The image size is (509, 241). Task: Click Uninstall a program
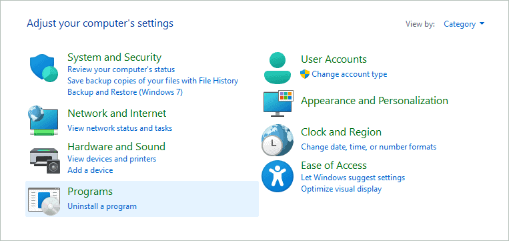tap(102, 206)
